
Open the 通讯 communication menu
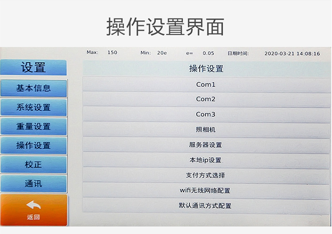(34, 184)
